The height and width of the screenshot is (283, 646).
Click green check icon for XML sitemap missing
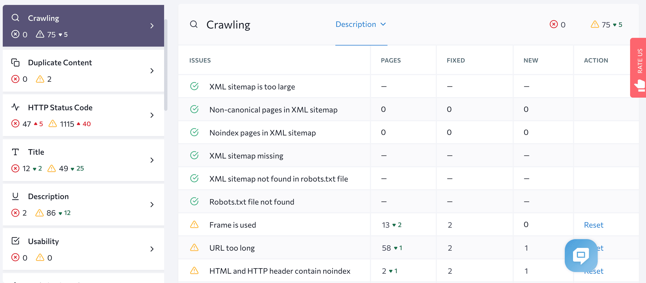tap(194, 155)
